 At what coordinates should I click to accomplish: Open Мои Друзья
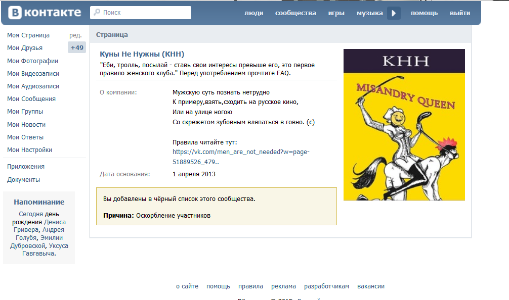click(x=25, y=48)
